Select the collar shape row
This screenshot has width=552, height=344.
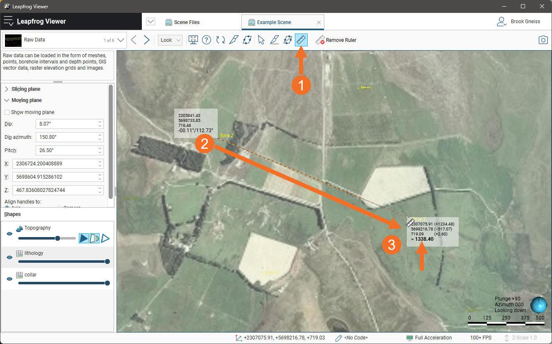[x=57, y=279]
